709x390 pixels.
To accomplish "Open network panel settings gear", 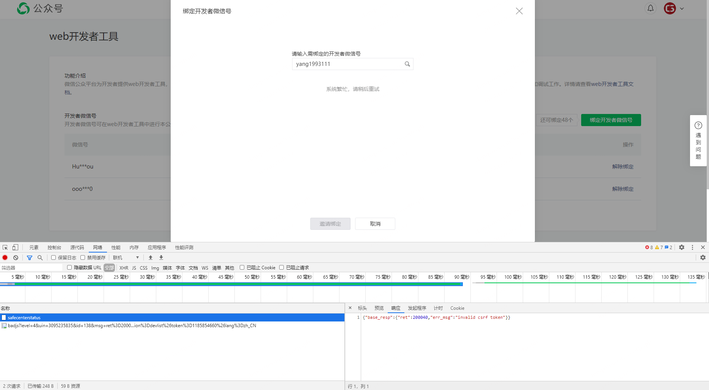I will tap(703, 257).
